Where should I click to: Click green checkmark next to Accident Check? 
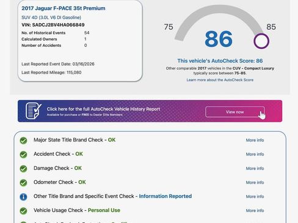coord(23,154)
